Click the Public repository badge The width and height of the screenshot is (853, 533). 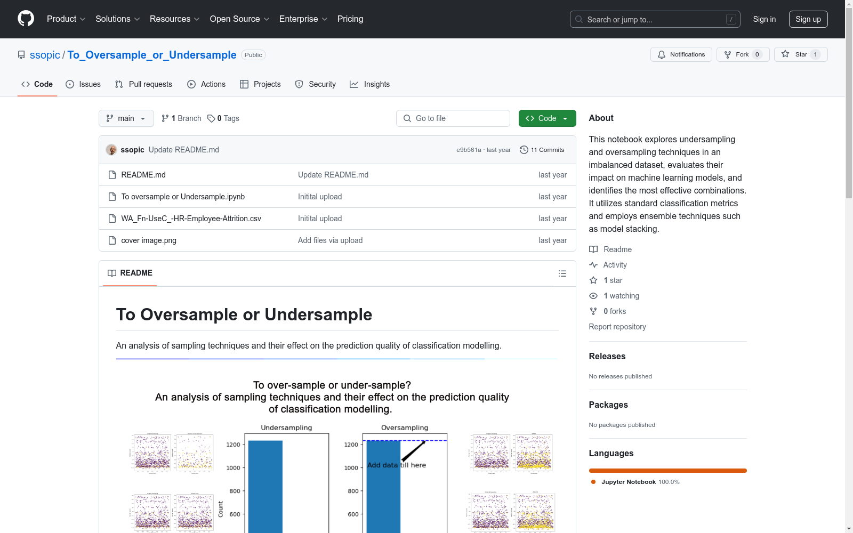click(253, 55)
